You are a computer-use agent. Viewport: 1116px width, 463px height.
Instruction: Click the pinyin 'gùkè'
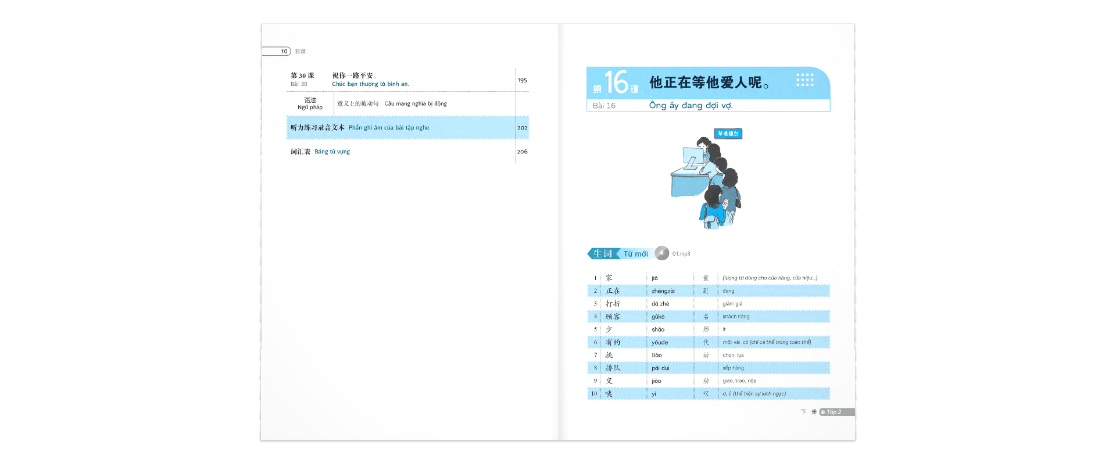[658, 317]
